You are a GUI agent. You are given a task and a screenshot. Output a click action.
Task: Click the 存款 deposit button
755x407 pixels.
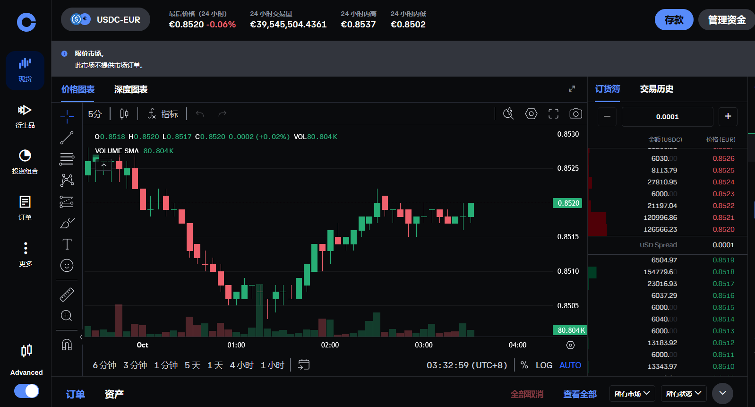674,20
